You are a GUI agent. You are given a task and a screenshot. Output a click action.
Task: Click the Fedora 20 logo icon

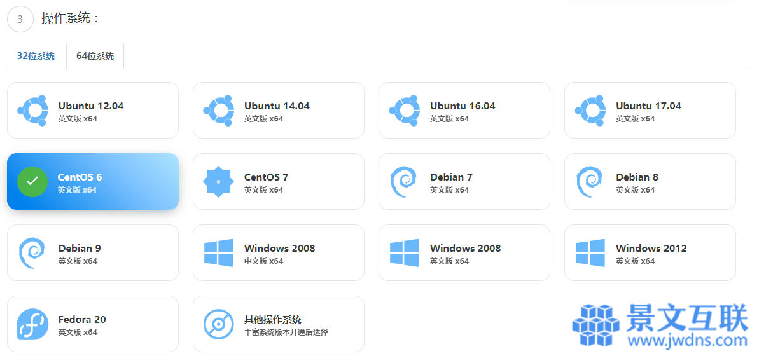[33, 324]
